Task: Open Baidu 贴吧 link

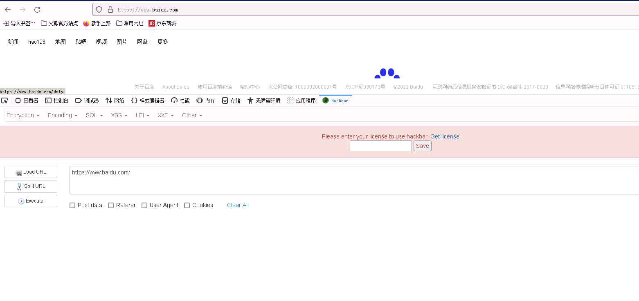Action: pyautogui.click(x=81, y=42)
